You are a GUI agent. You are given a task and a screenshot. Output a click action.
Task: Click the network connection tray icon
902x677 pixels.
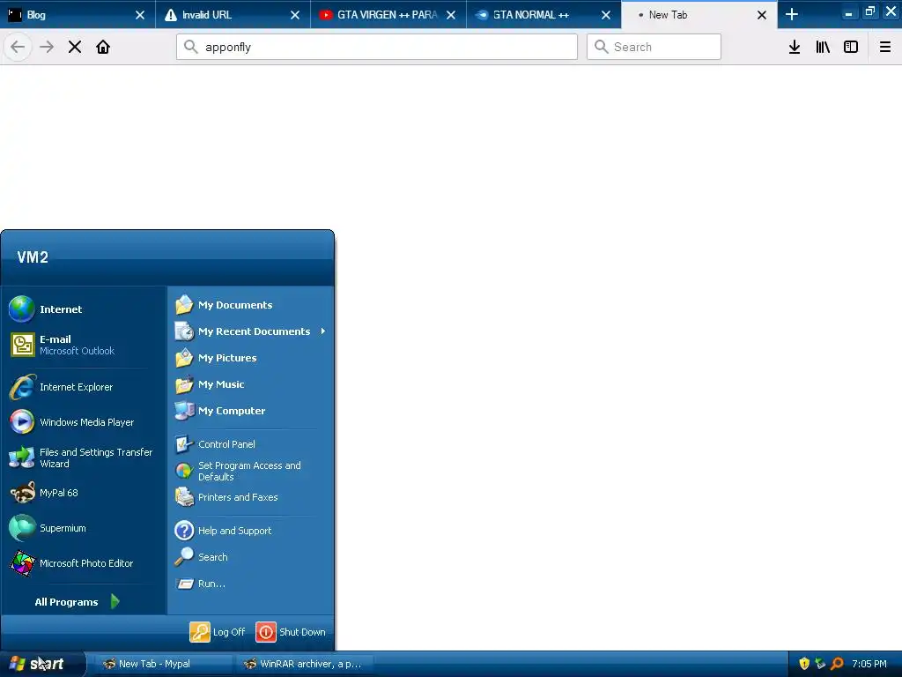point(820,664)
